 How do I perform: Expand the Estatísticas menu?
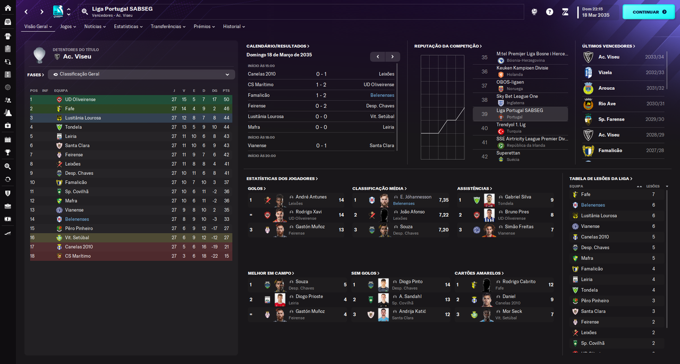[x=128, y=27]
